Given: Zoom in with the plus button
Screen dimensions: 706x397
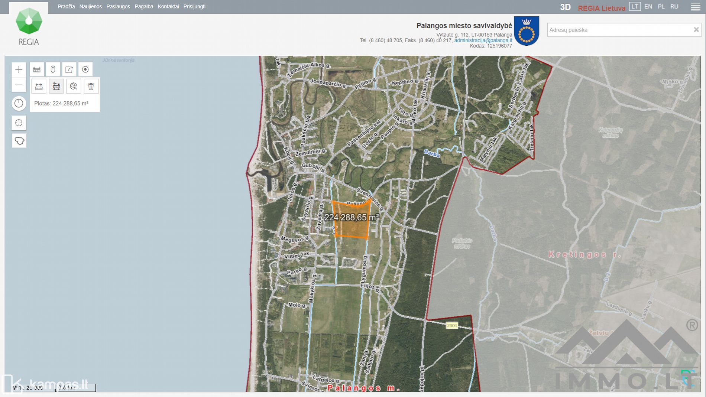Looking at the screenshot, I should [19, 69].
